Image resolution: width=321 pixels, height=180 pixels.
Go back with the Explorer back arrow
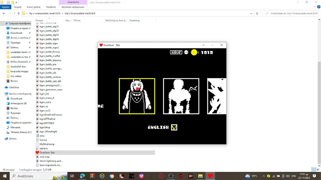tap(4, 14)
